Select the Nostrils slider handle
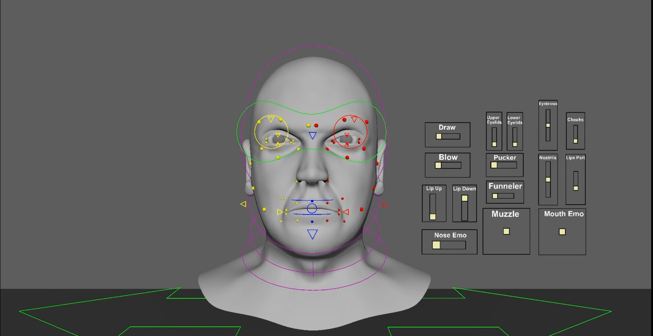Screen dimensions: 653x336 [x=548, y=179]
